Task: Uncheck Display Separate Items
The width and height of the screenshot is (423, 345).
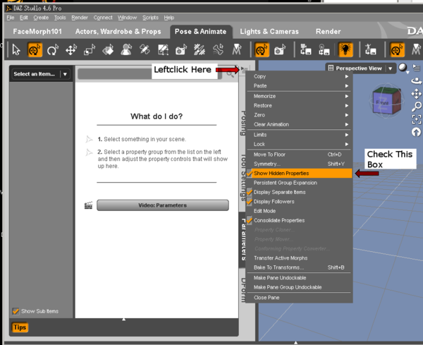Action: tap(299, 192)
